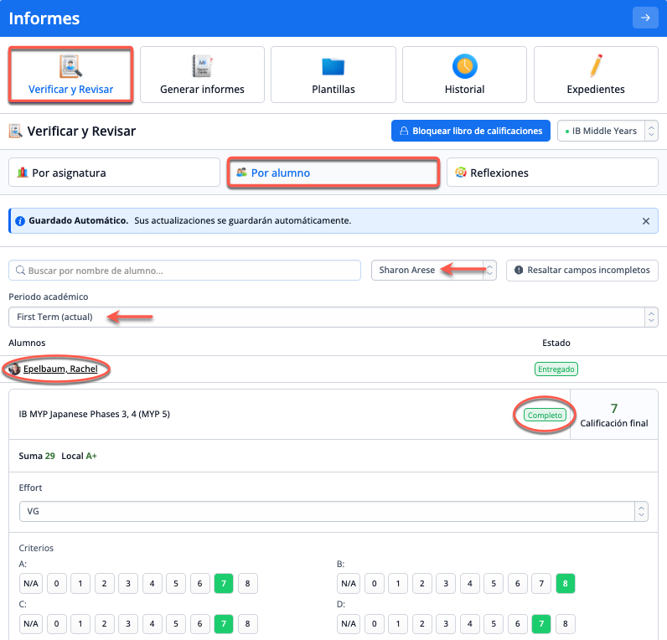This screenshot has height=640, width=667.
Task: Open the Effort VG dropdown
Action: tap(333, 511)
